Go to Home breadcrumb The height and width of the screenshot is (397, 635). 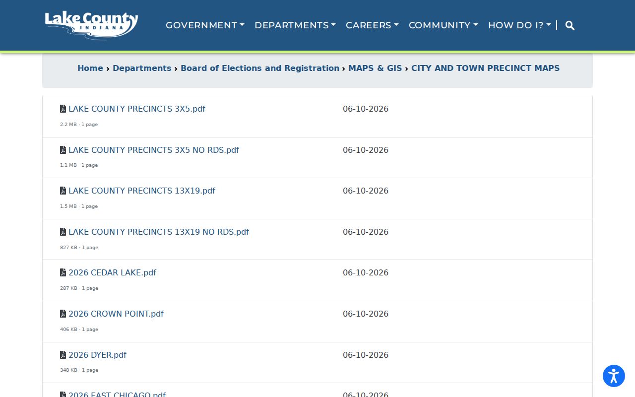coord(90,68)
